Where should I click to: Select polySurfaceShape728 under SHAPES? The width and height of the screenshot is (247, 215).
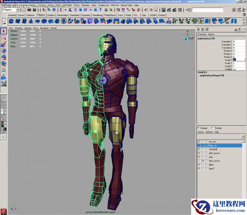tap(212, 76)
